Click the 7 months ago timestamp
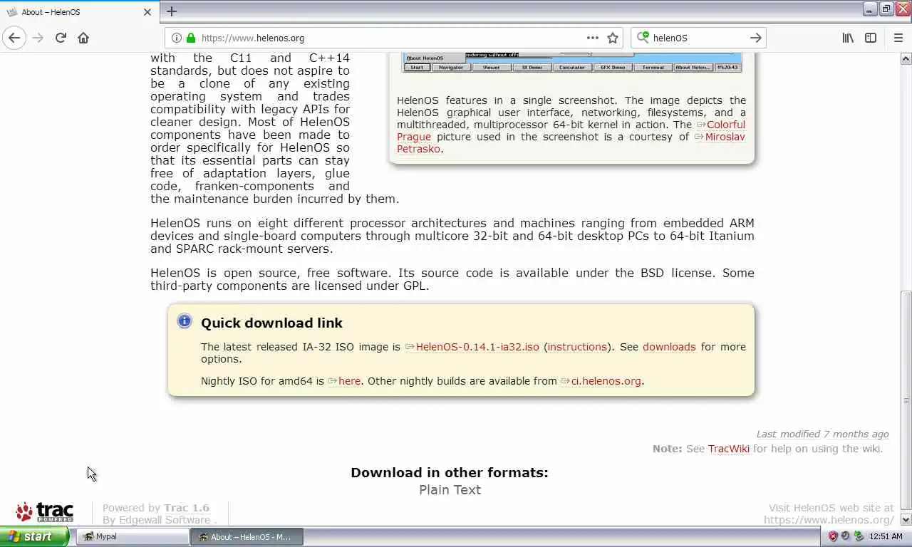 [x=856, y=434]
